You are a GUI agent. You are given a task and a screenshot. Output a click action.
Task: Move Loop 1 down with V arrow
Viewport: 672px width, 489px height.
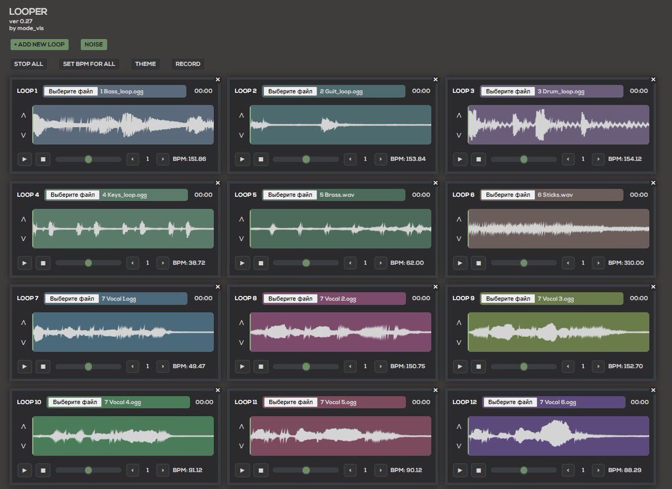pyautogui.click(x=24, y=135)
